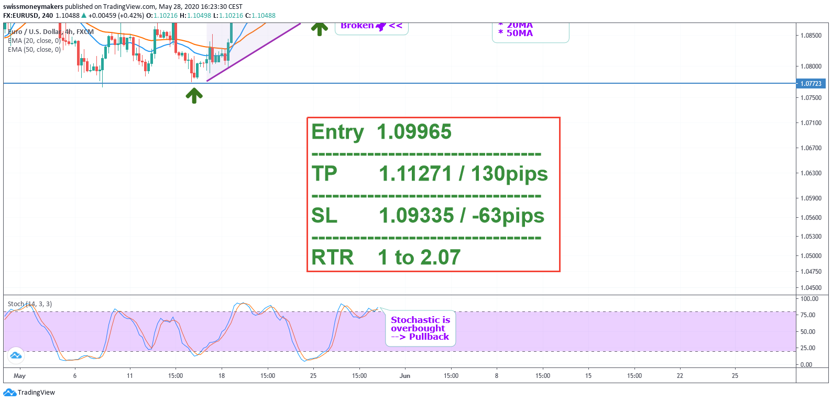Click the 25.00 stochastic scale label
This screenshot has width=832, height=402.
808,348
